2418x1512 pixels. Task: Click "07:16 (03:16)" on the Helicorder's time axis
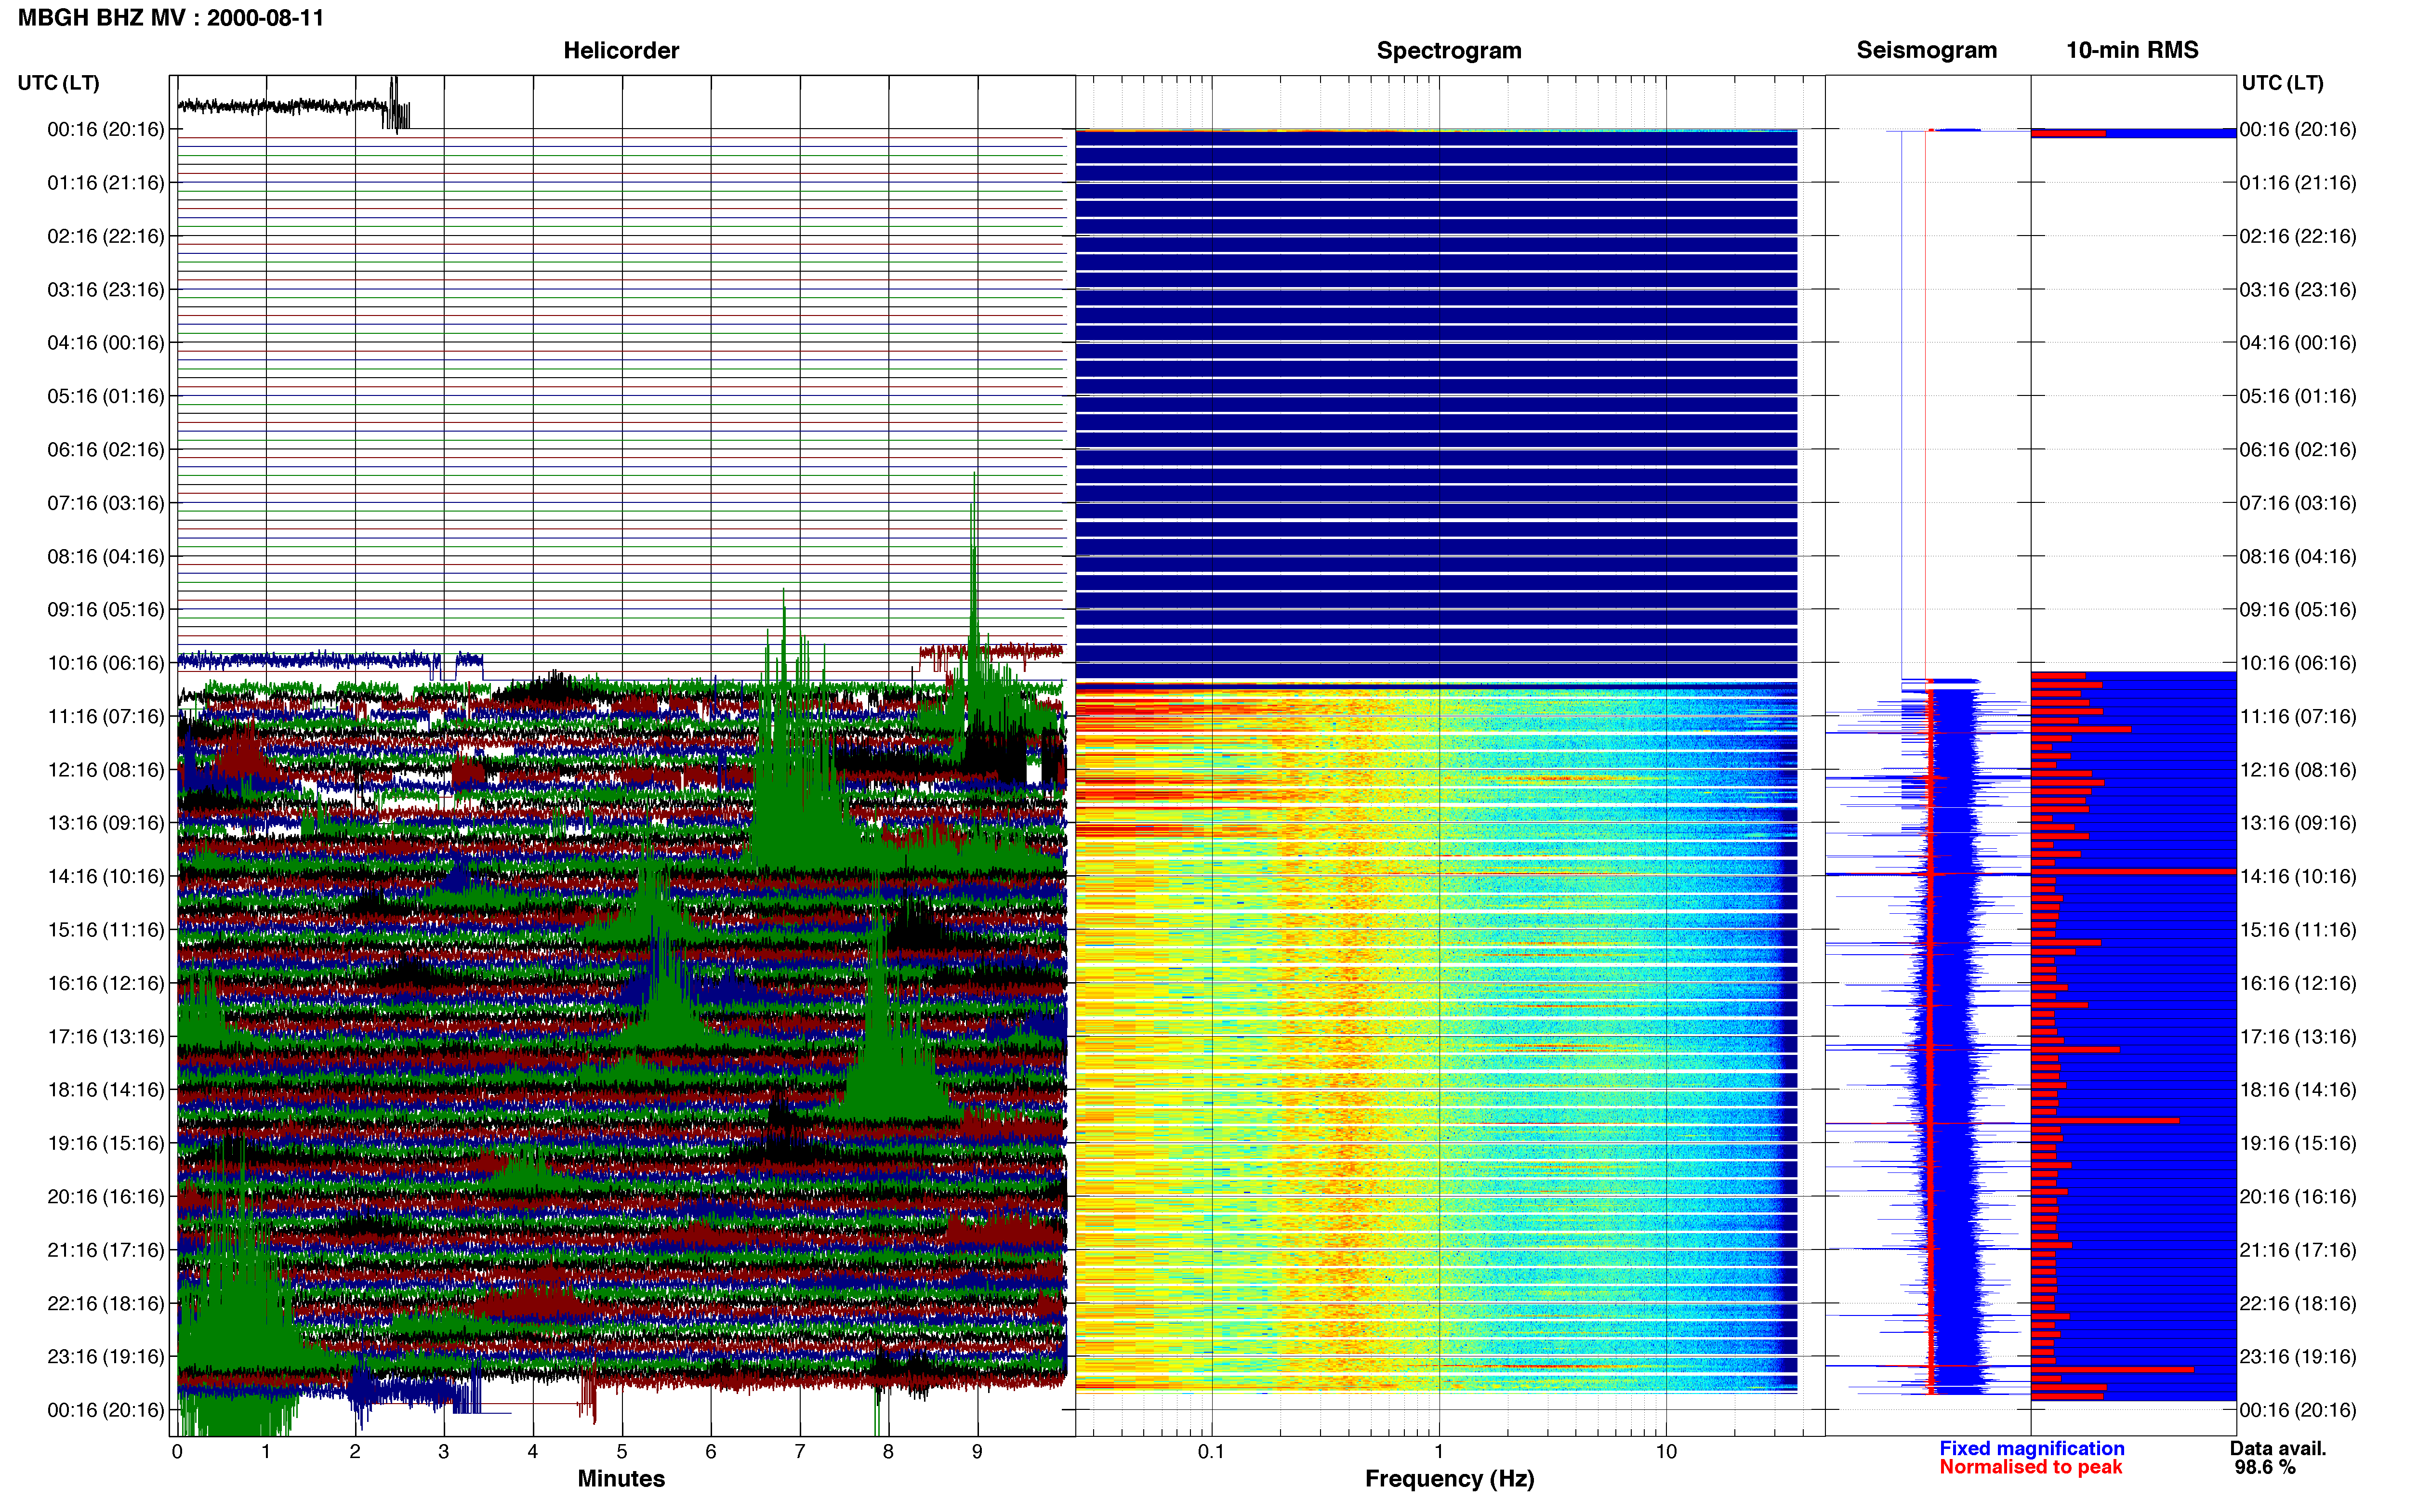click(x=106, y=503)
